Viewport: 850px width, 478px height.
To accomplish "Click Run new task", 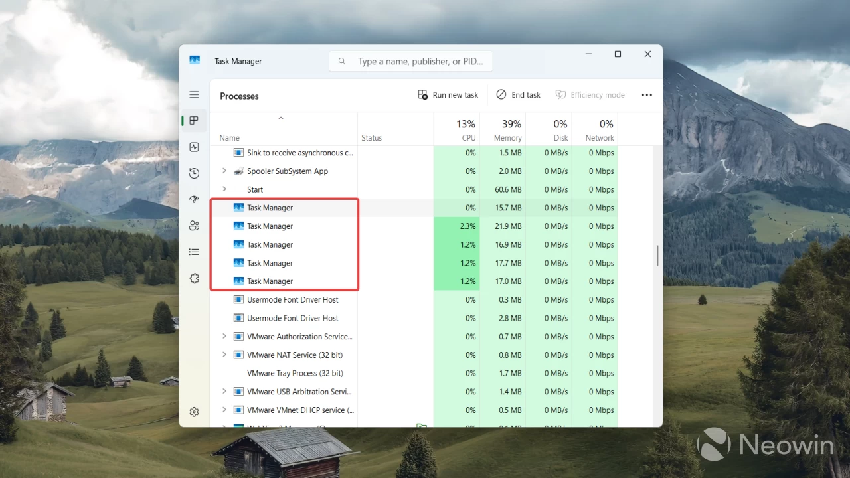I will pyautogui.click(x=448, y=94).
